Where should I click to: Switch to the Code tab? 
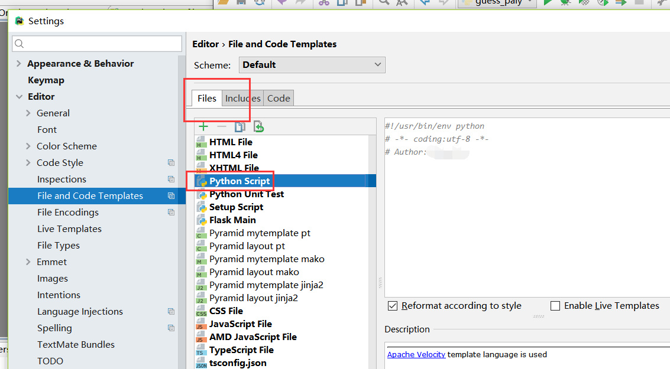click(279, 99)
